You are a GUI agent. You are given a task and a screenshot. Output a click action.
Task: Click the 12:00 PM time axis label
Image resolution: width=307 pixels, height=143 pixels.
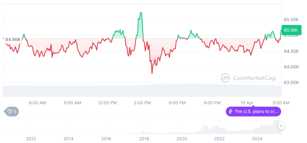[107, 103]
